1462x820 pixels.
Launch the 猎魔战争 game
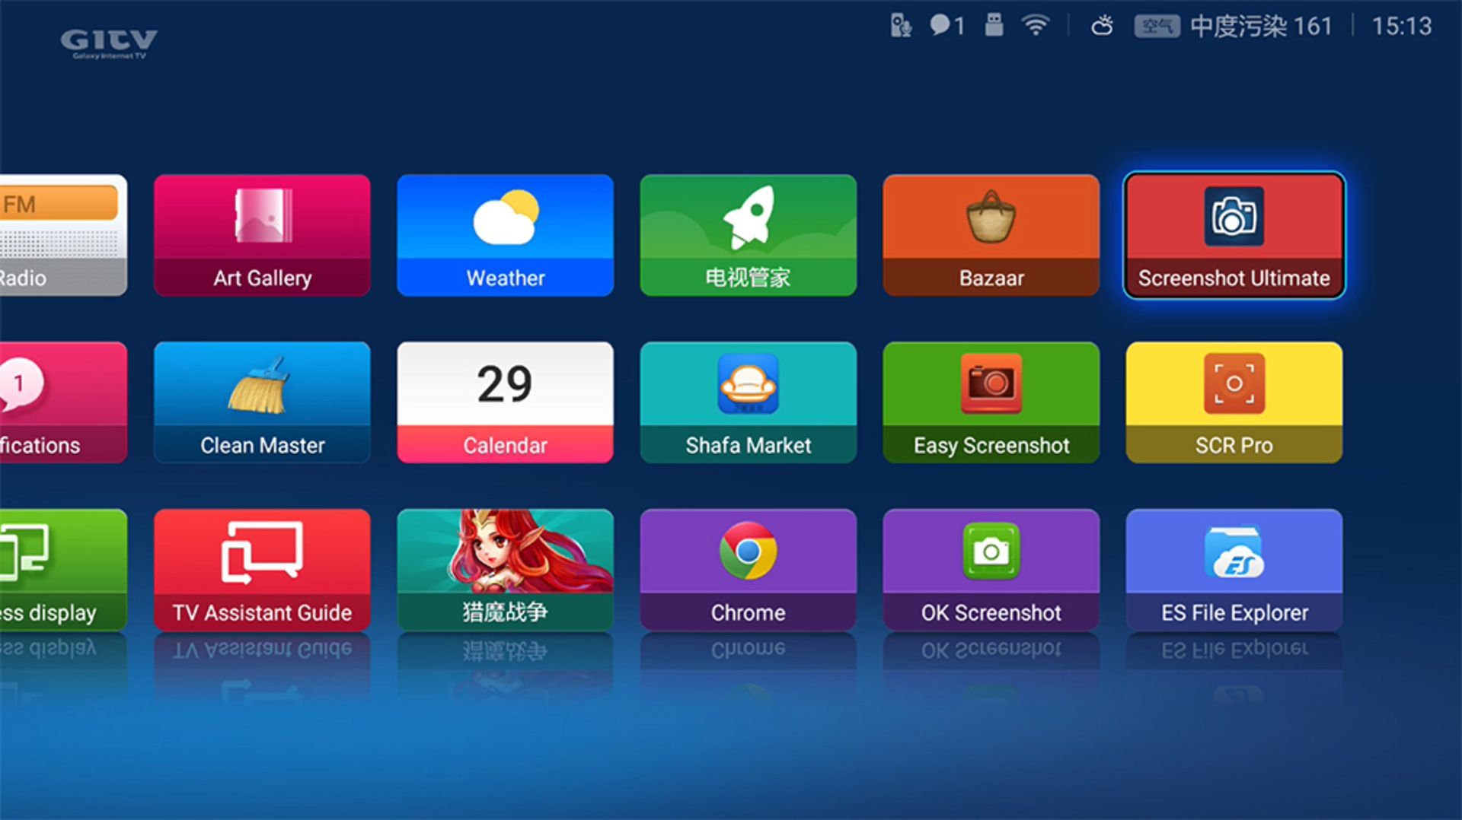pos(504,569)
